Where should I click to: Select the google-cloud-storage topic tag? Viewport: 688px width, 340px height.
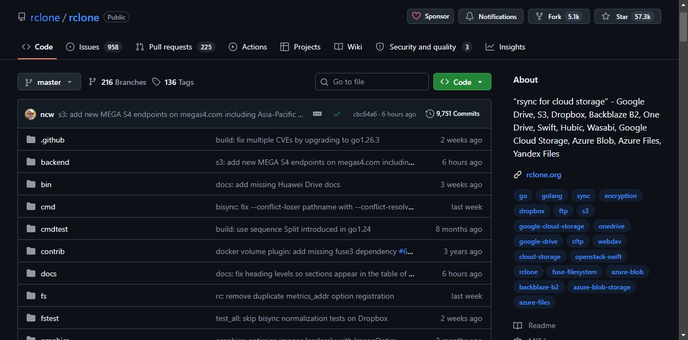click(x=551, y=226)
